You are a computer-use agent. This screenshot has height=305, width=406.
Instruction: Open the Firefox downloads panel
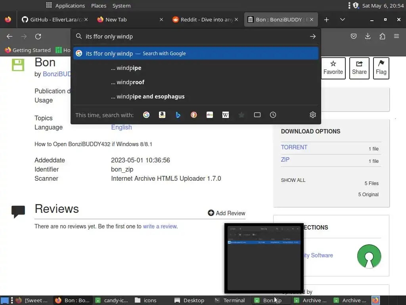[368, 36]
